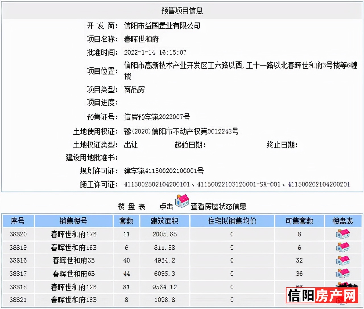Select building name 春晖世和府12B

click(x=74, y=287)
